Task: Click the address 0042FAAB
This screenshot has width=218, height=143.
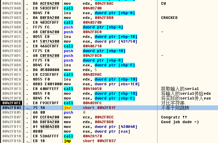Action: 12,8
